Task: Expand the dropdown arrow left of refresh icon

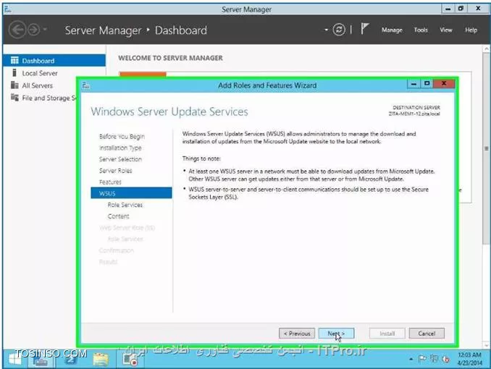Action: click(x=326, y=30)
